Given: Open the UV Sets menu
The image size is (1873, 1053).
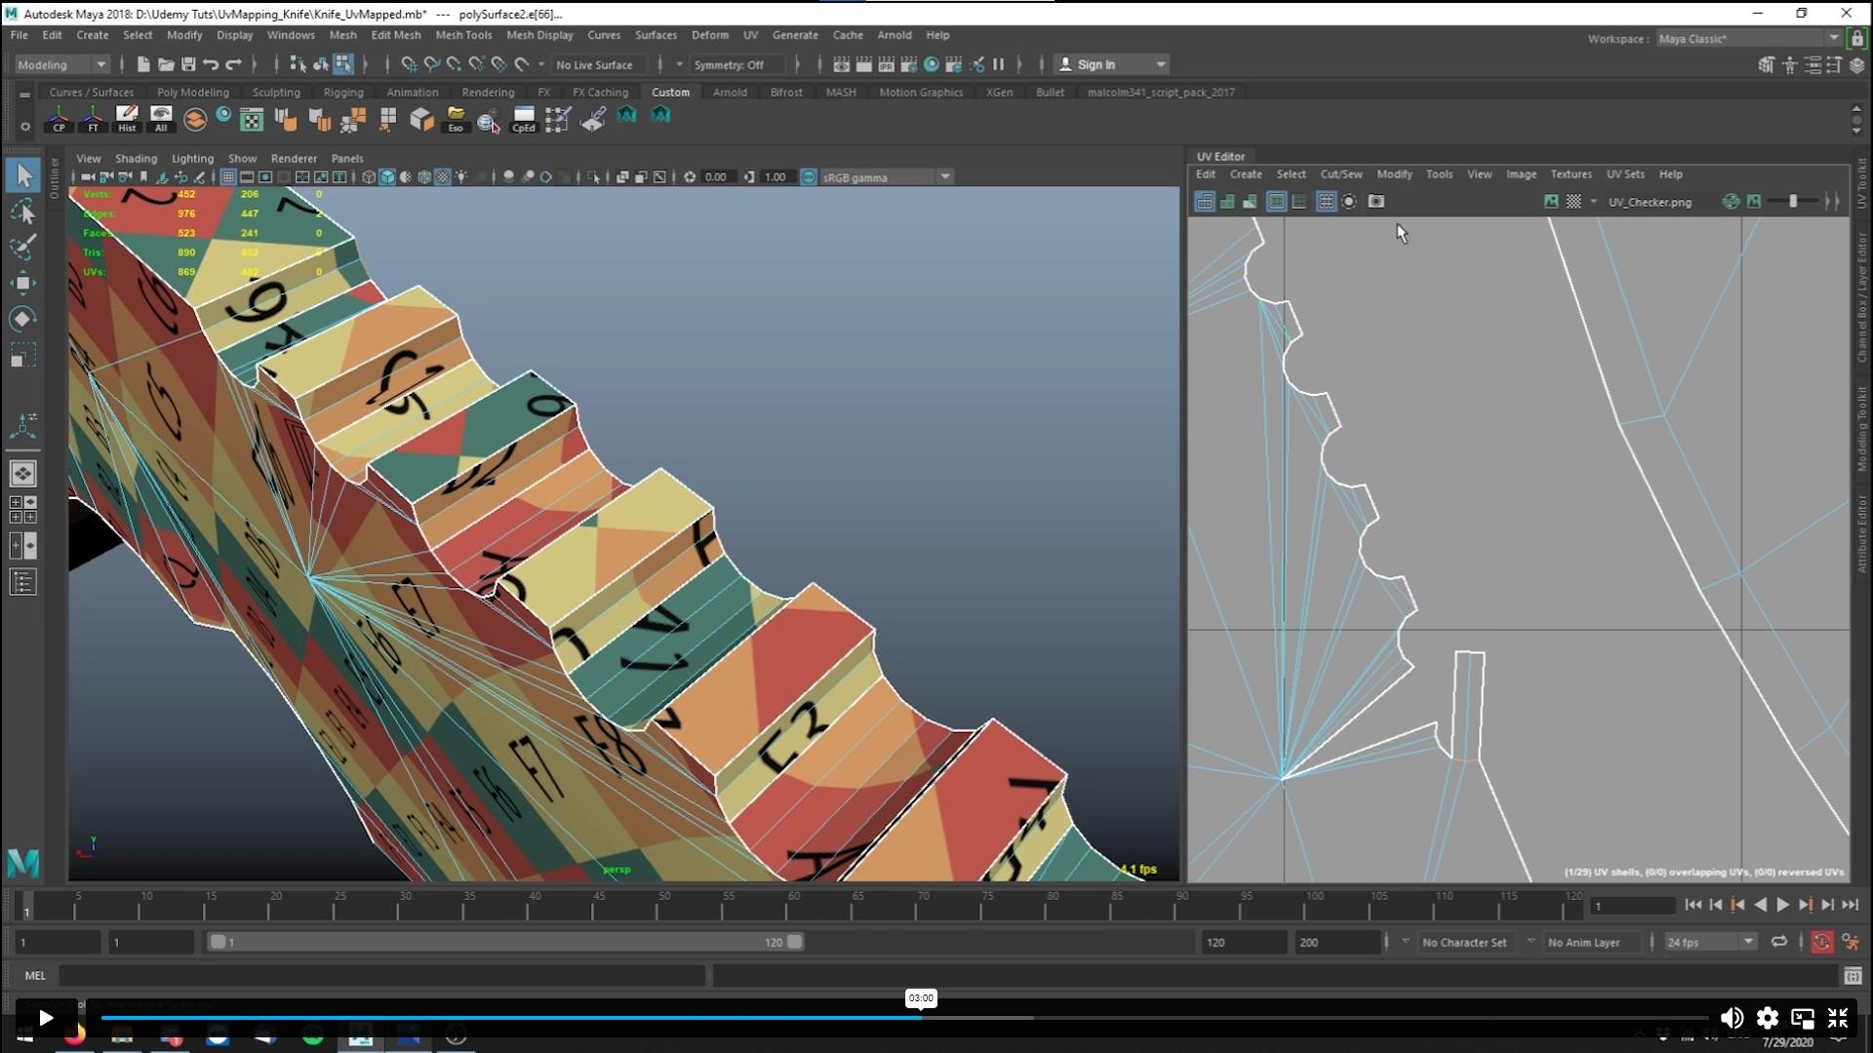Looking at the screenshot, I should pyautogui.click(x=1625, y=175).
